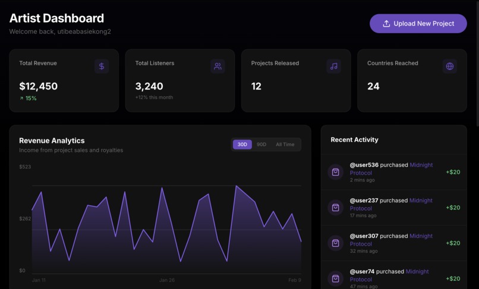Show All Time revenue range
This screenshot has width=479, height=289.
[x=285, y=144]
